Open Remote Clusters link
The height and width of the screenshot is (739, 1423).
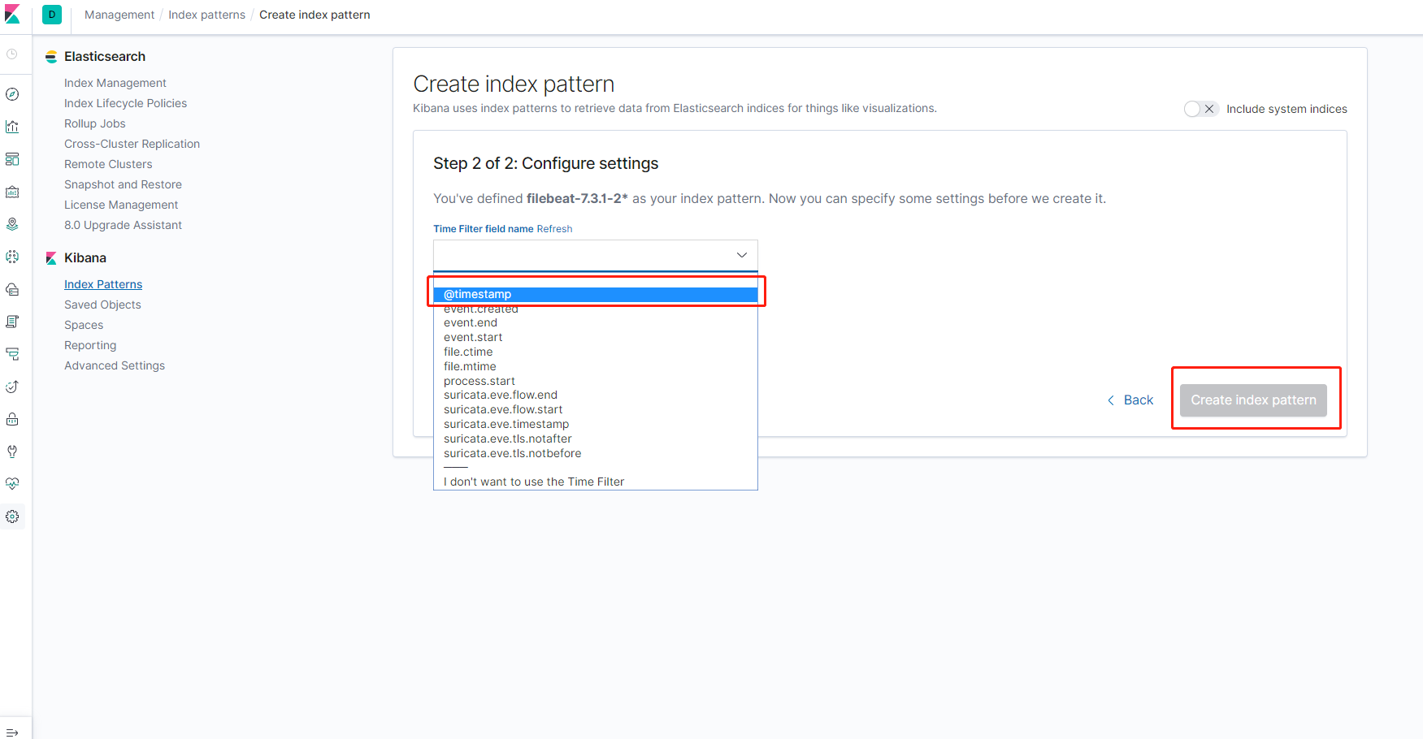click(x=108, y=164)
